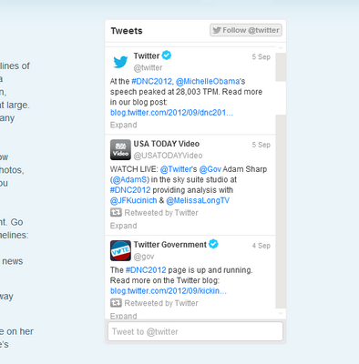The height and width of the screenshot is (364, 359).
Task: Open the 5 Sep timestamp on Twitter's tweet
Action: tap(262, 56)
